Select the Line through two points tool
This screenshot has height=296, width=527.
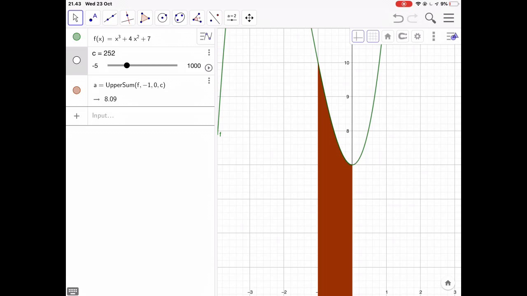point(110,18)
